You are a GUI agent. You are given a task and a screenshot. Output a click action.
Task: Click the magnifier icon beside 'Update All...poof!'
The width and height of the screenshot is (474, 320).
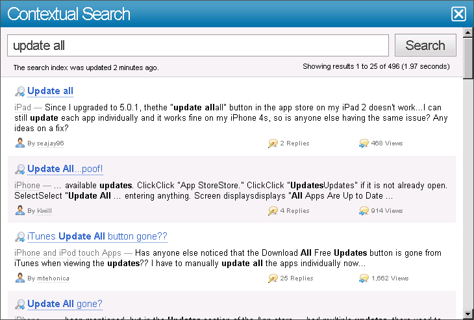pyautogui.click(x=20, y=169)
